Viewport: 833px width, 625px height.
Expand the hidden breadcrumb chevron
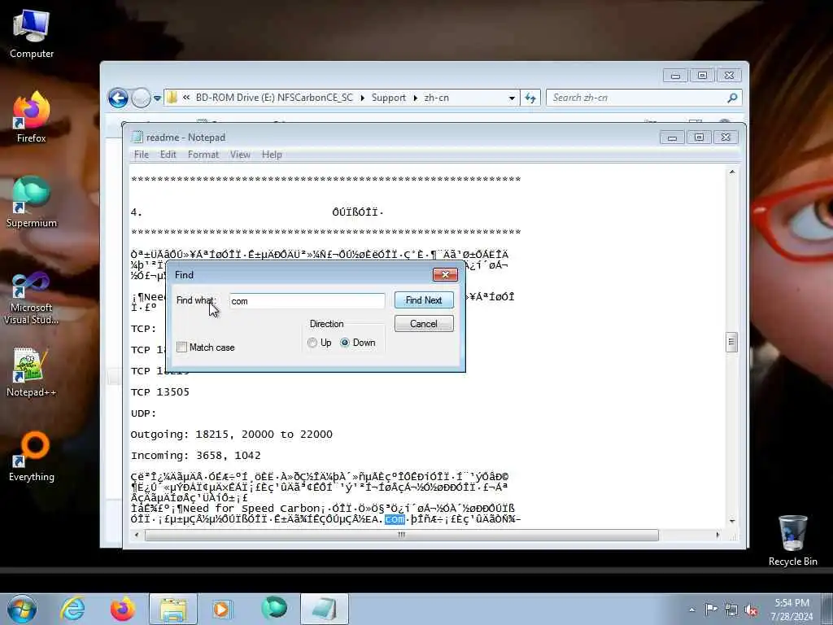(186, 98)
